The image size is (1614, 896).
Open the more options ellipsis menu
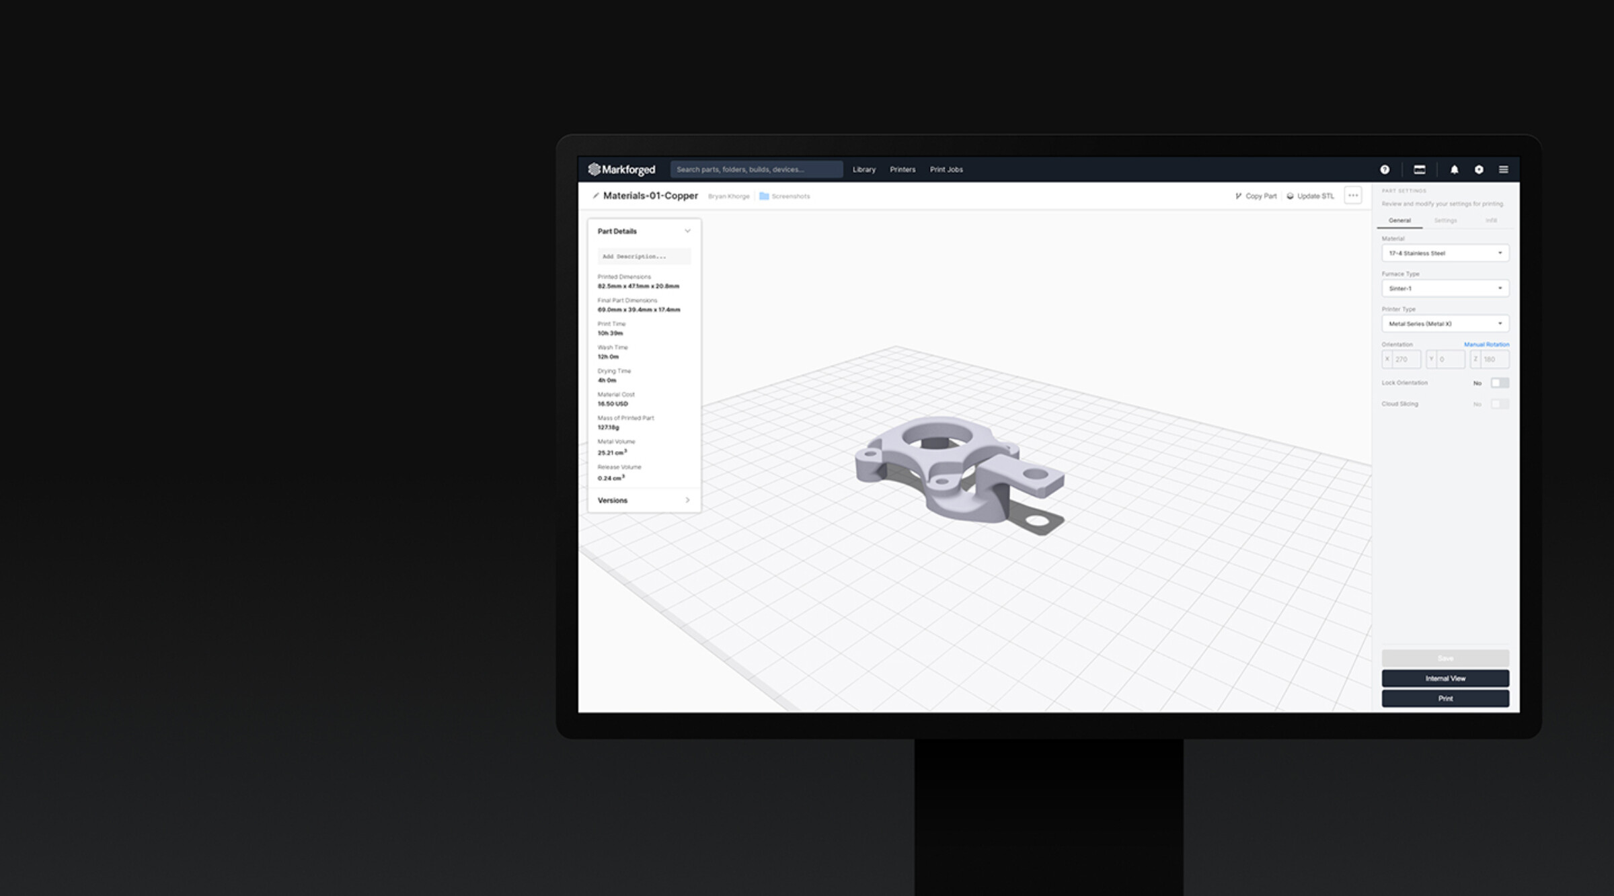pyautogui.click(x=1352, y=195)
